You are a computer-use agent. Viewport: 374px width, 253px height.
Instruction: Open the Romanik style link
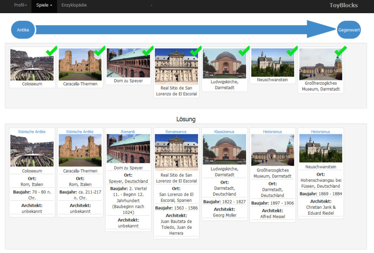(x=128, y=132)
